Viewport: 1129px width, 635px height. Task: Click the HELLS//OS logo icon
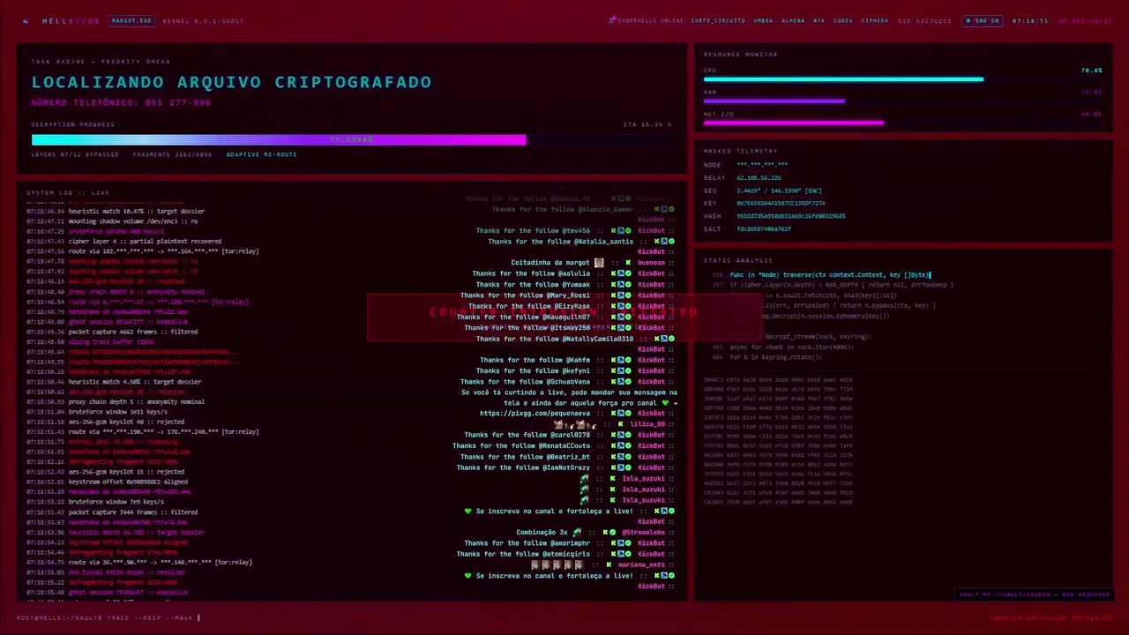pos(26,20)
